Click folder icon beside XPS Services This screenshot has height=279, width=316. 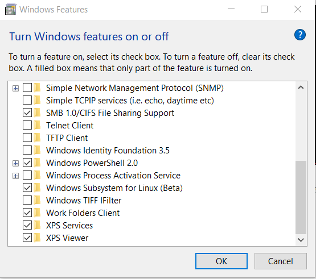coord(37,225)
